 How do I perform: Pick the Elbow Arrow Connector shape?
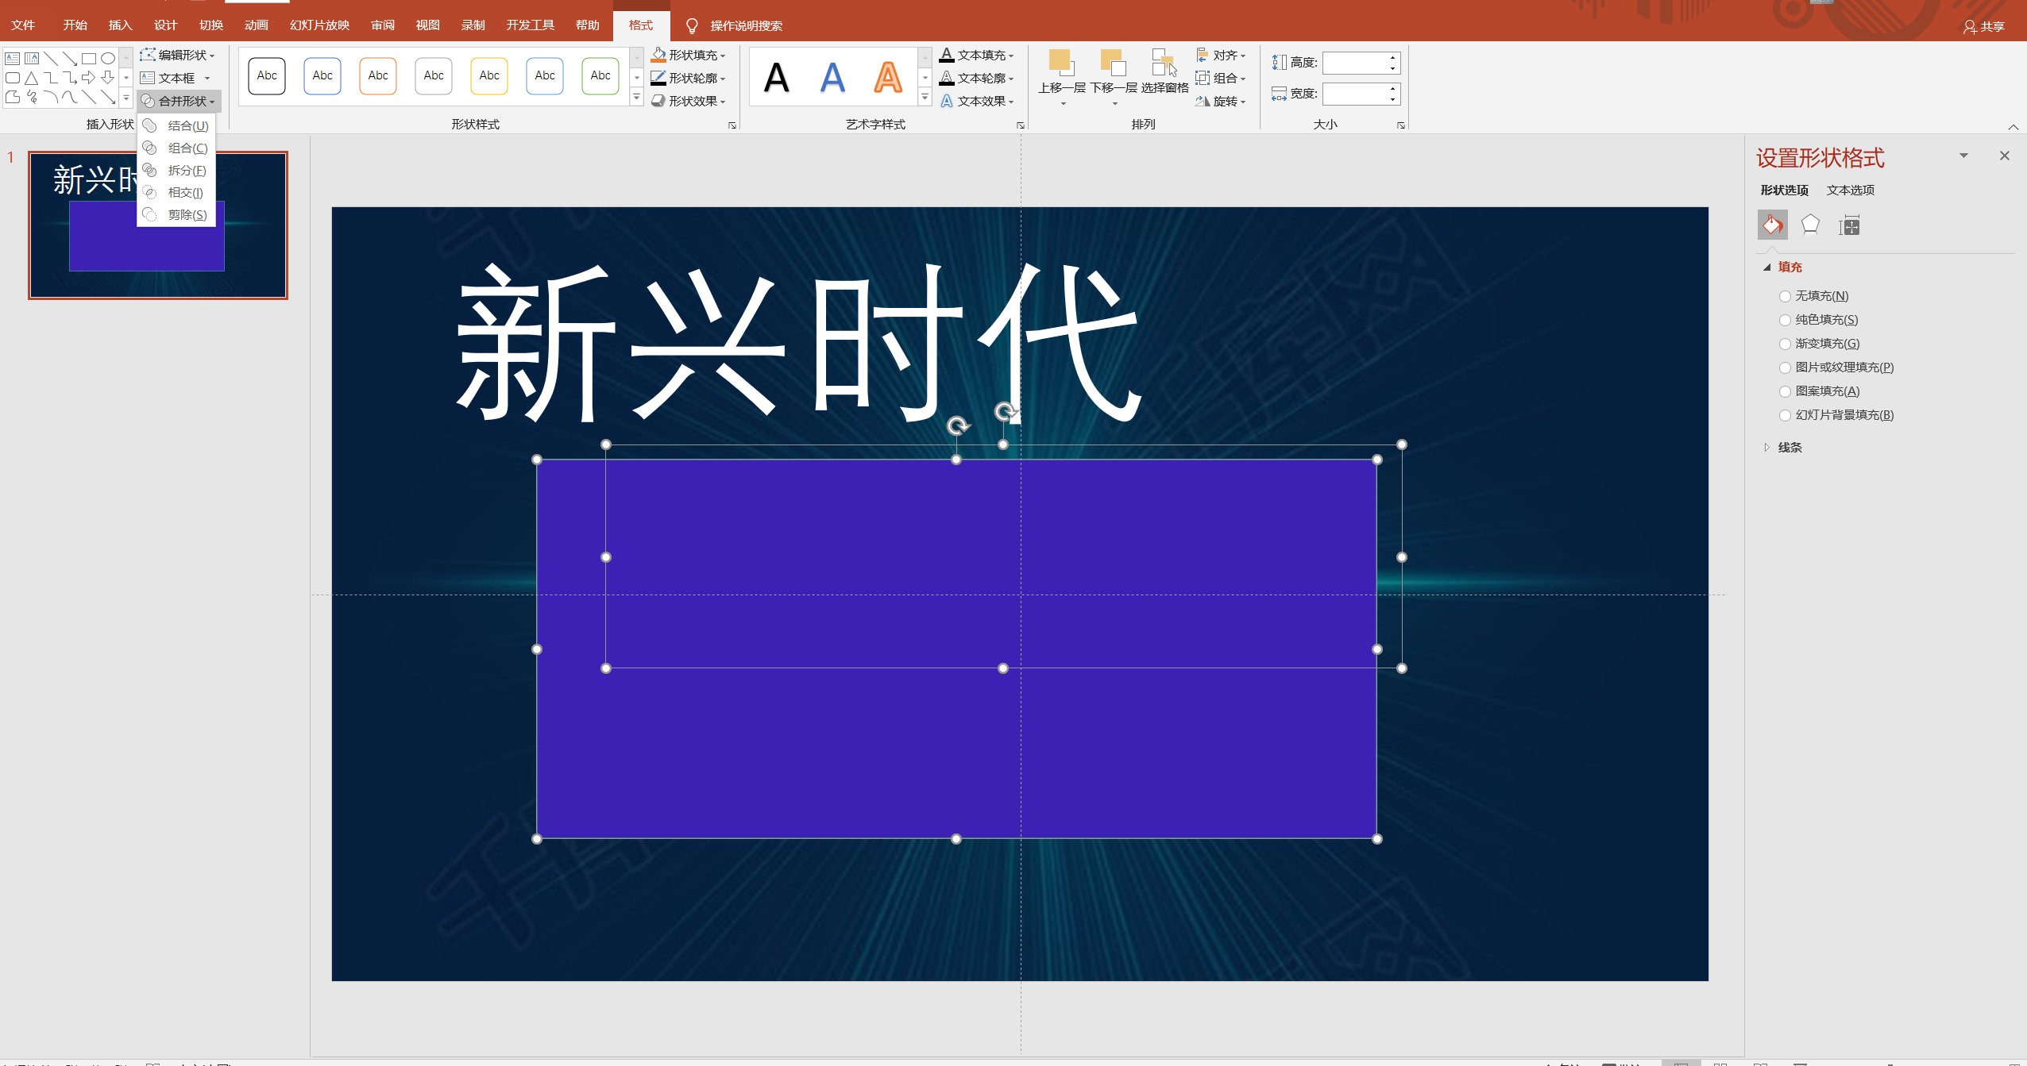[x=70, y=78]
